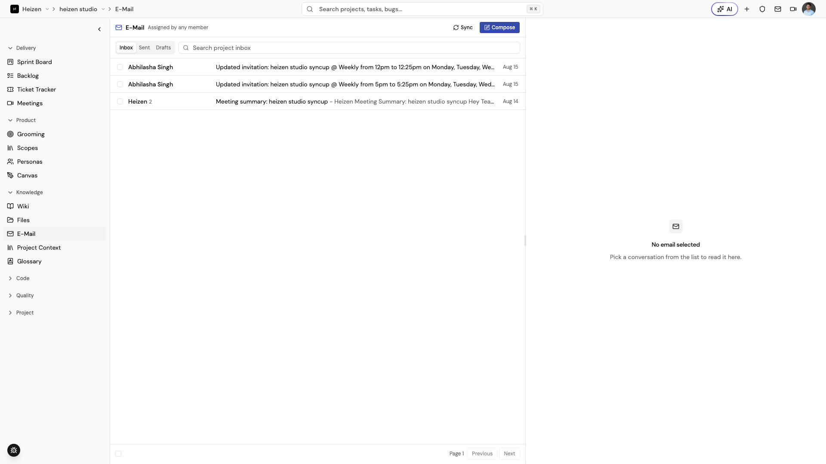Open Files in the sidebar
Viewport: 826px width, 464px height.
(55, 220)
